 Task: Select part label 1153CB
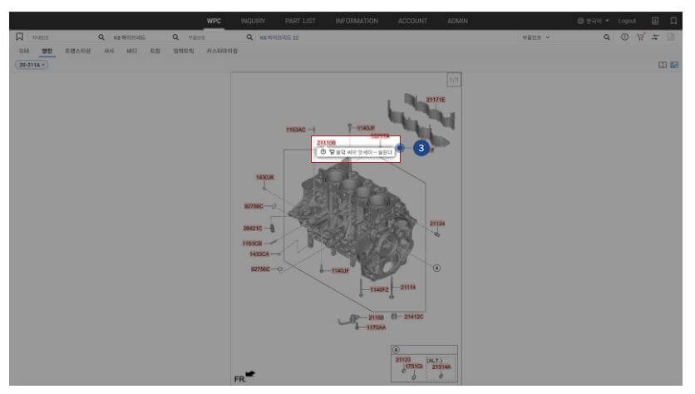point(252,244)
